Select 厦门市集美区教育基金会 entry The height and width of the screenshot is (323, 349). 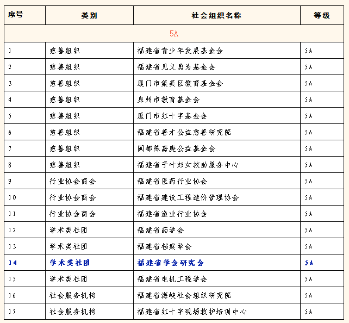180,83
